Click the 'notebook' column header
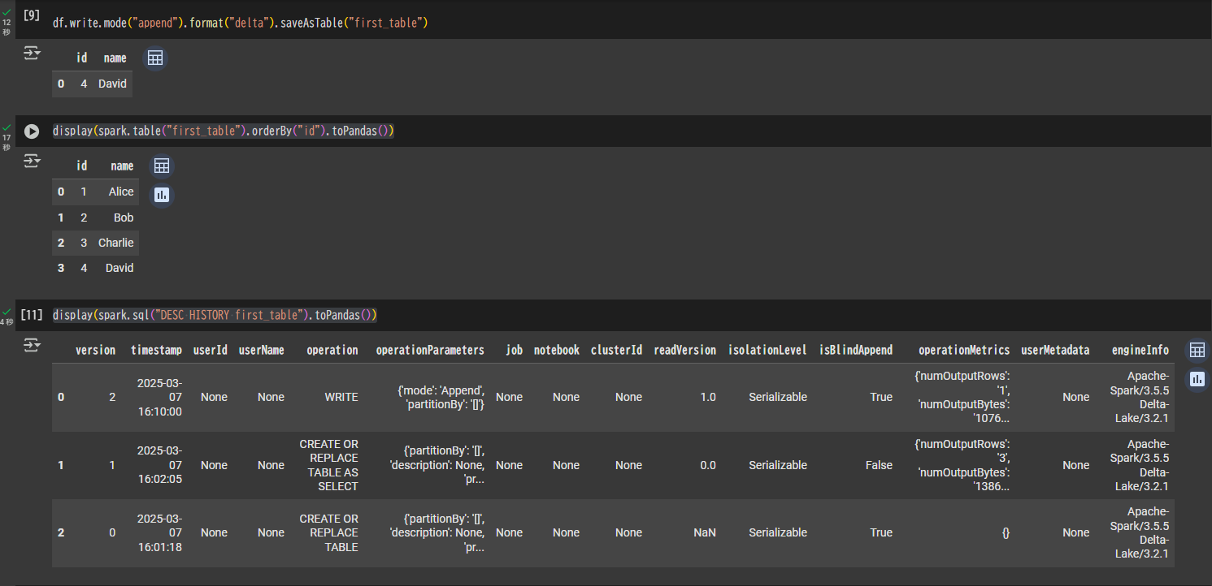Image resolution: width=1212 pixels, height=586 pixels. tap(557, 351)
